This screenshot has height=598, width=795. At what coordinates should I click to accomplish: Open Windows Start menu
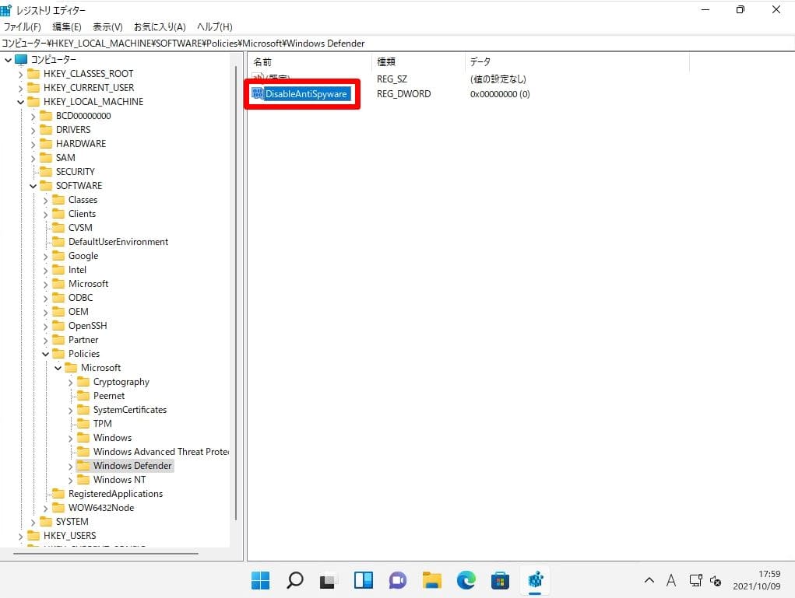(x=261, y=580)
